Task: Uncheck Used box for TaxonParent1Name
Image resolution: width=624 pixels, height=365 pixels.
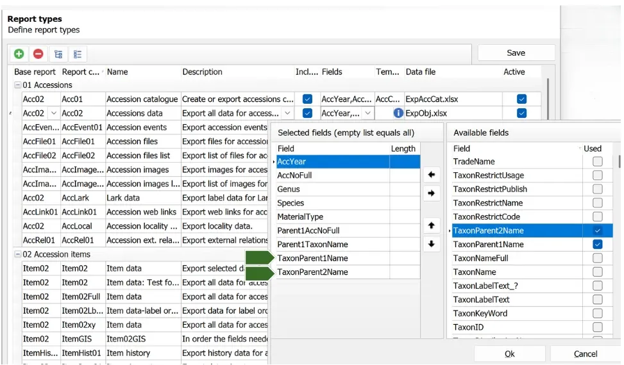Action: pos(597,244)
